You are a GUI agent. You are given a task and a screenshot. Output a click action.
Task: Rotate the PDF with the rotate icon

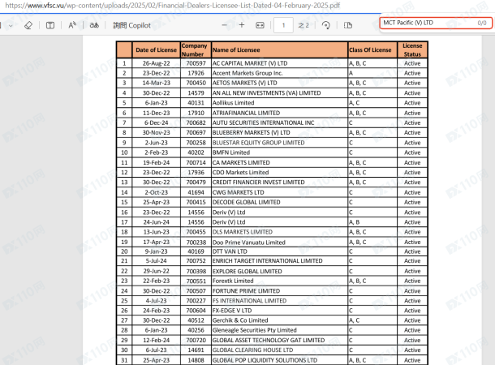click(x=325, y=25)
